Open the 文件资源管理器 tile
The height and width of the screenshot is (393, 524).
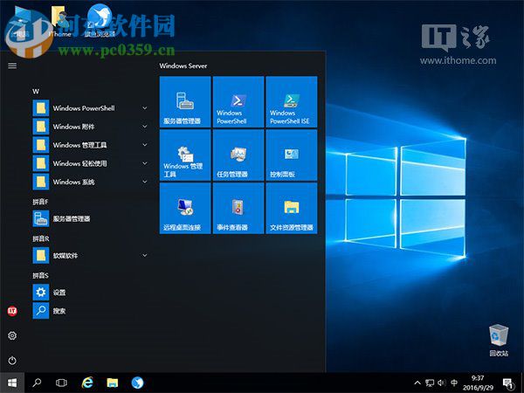coord(292,208)
